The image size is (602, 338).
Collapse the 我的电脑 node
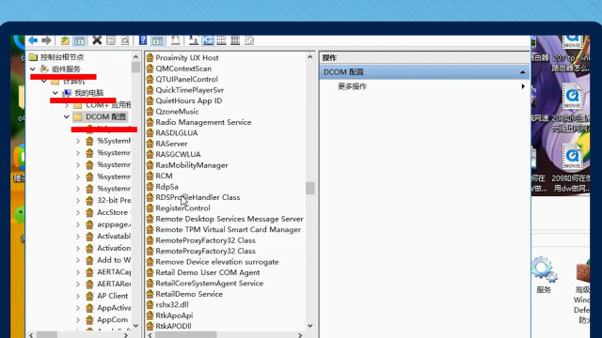click(x=55, y=93)
